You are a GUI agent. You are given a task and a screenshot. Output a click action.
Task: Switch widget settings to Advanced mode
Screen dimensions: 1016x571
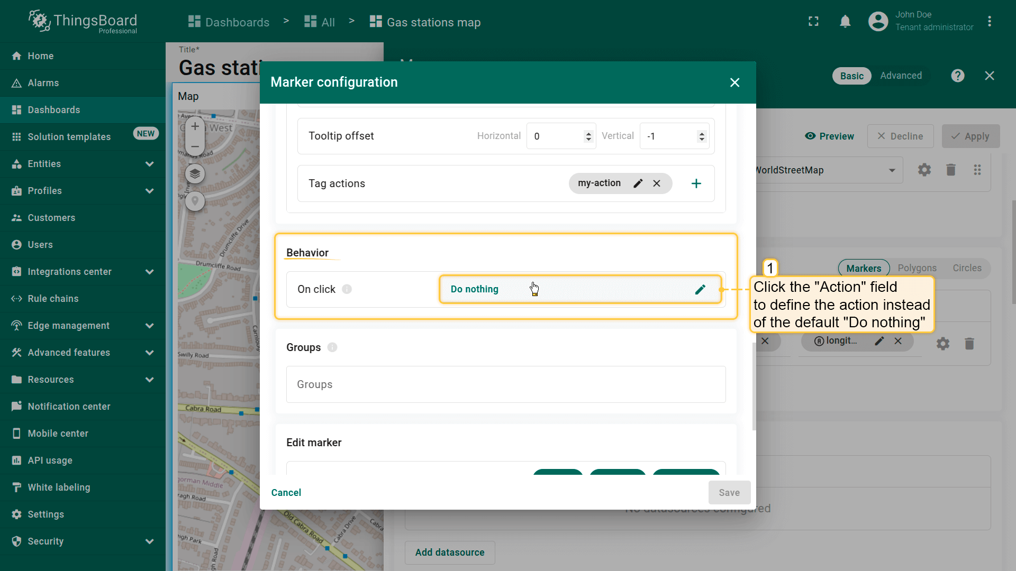pos(901,76)
